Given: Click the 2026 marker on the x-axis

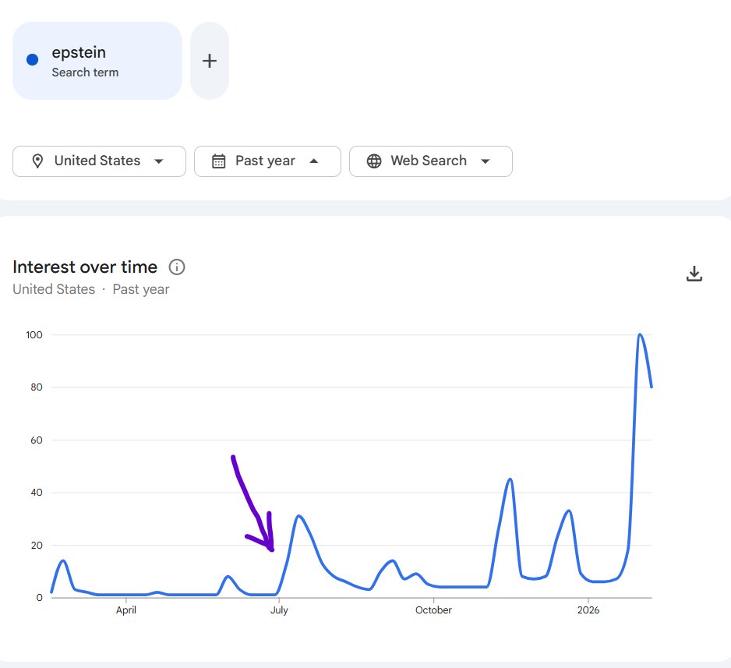Looking at the screenshot, I should point(588,610).
